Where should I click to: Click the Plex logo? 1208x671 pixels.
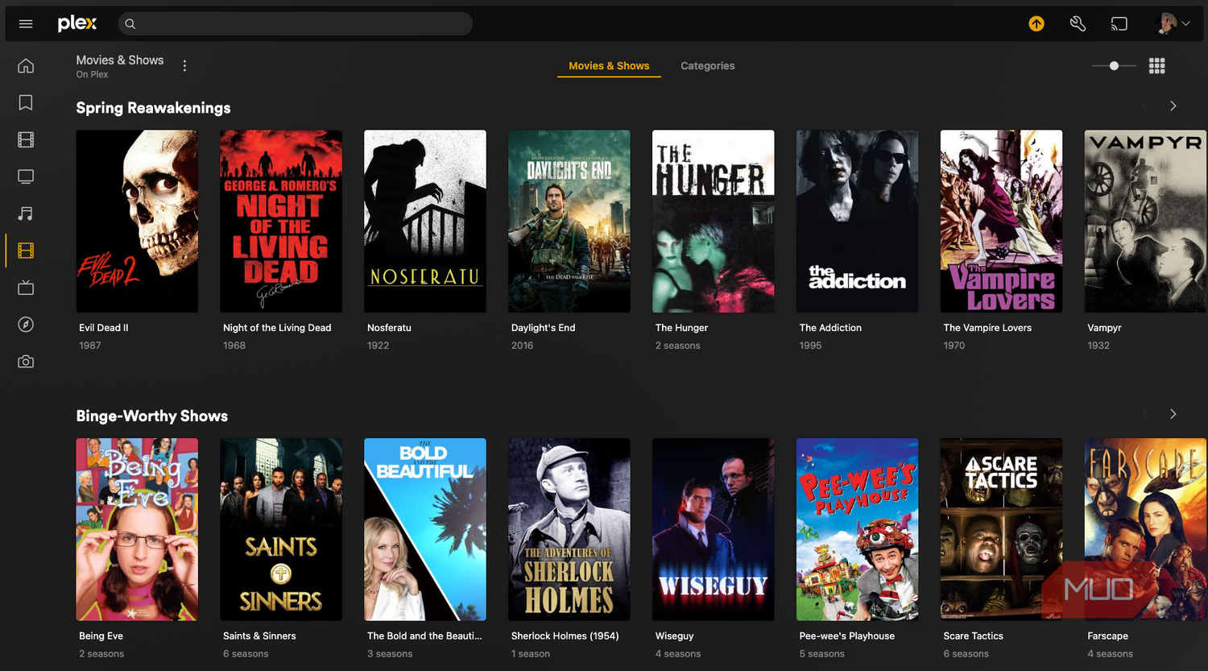77,23
